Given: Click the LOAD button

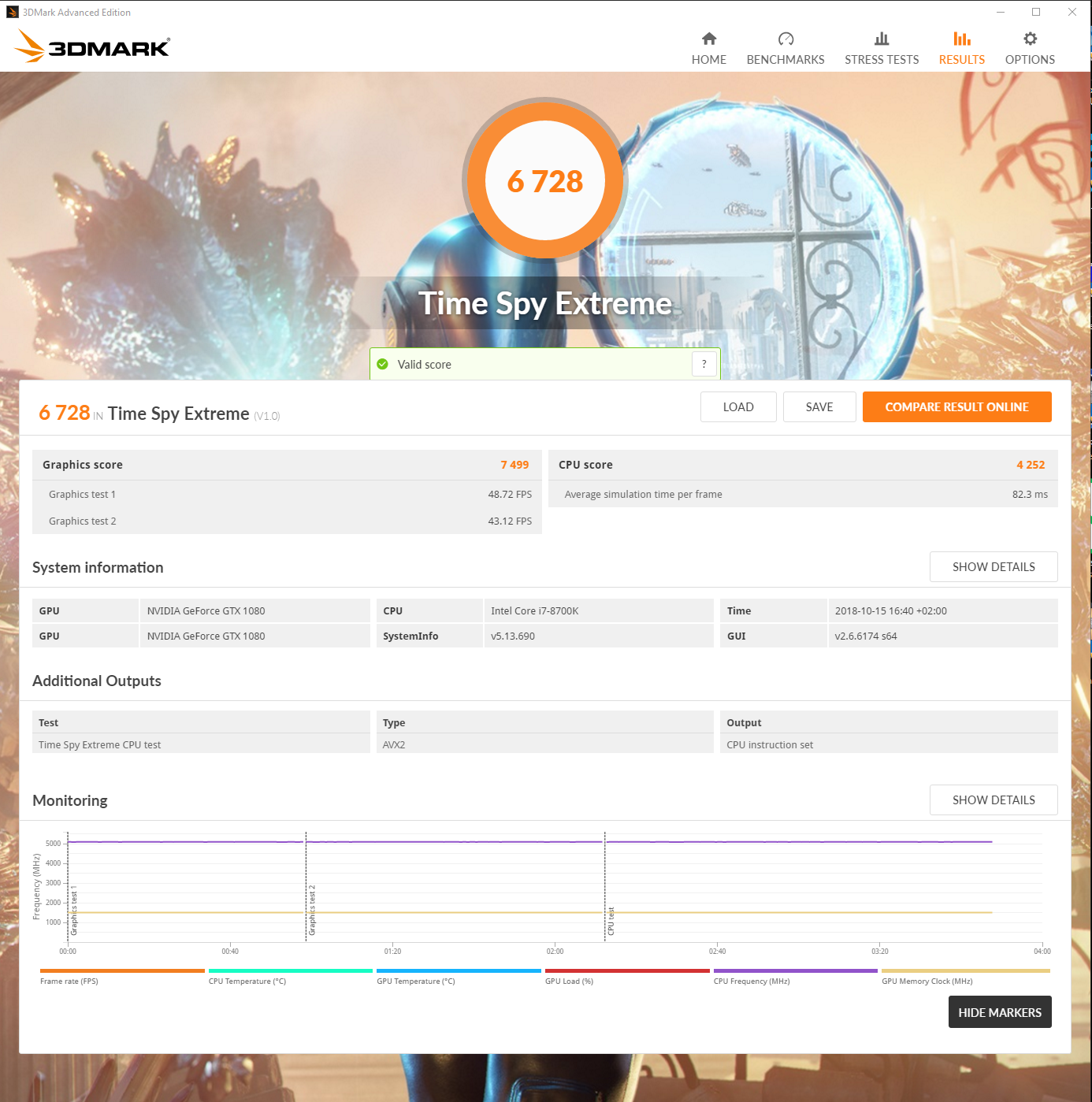Looking at the screenshot, I should 738,406.
